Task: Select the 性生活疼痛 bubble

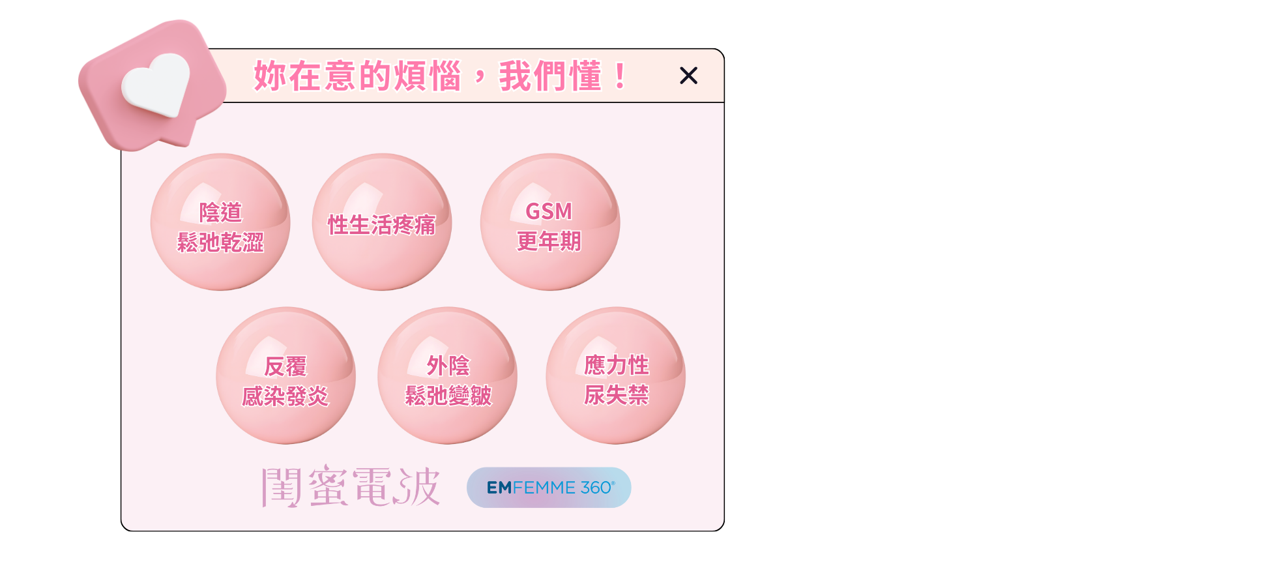Action: (382, 222)
